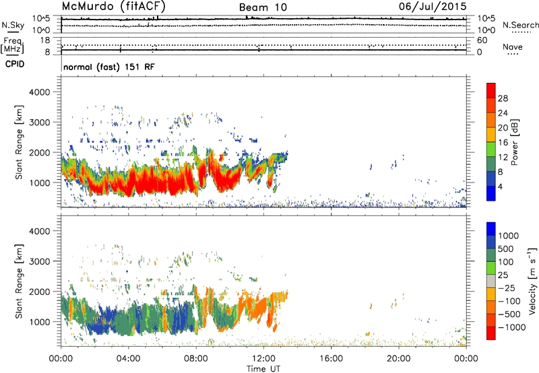
Task: Click the McMurdo (fitACF) title
Action: click(113, 6)
